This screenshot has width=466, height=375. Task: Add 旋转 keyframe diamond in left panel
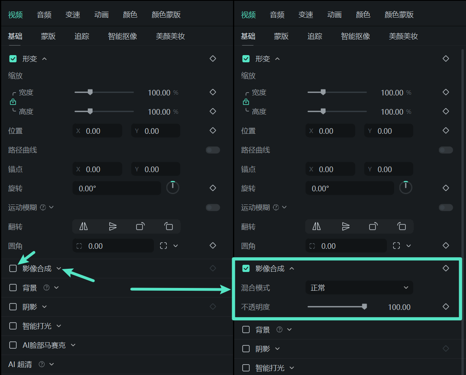pos(213,188)
